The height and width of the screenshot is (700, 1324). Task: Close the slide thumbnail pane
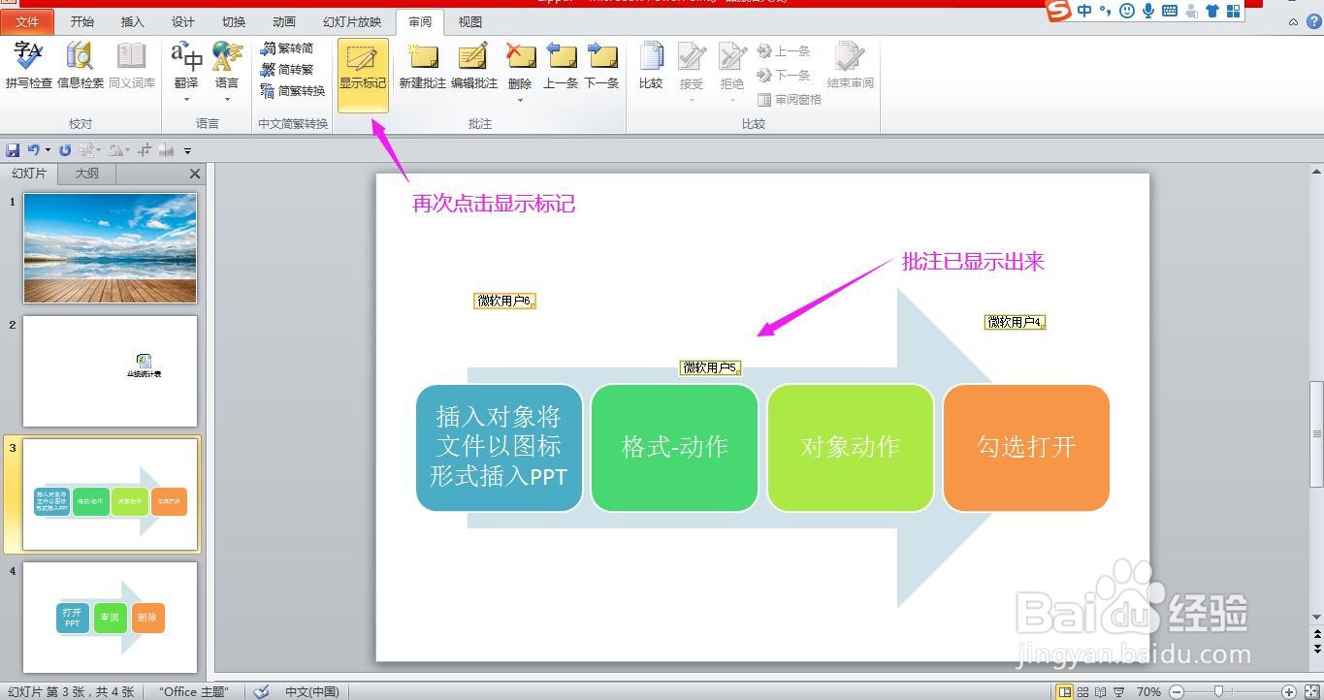pyautogui.click(x=195, y=174)
